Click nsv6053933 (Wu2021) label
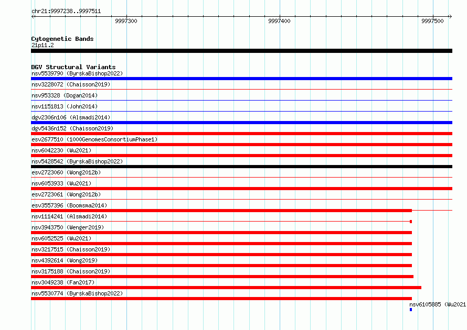Image resolution: width=467 pixels, height=330 pixels. click(x=61, y=183)
